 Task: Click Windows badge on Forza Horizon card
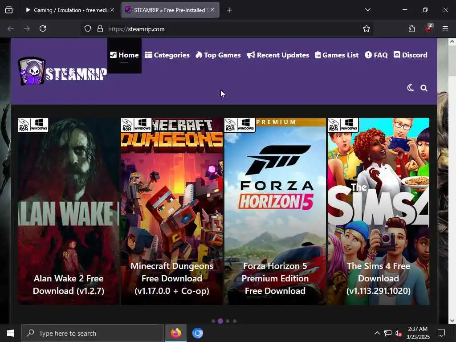coord(246,125)
